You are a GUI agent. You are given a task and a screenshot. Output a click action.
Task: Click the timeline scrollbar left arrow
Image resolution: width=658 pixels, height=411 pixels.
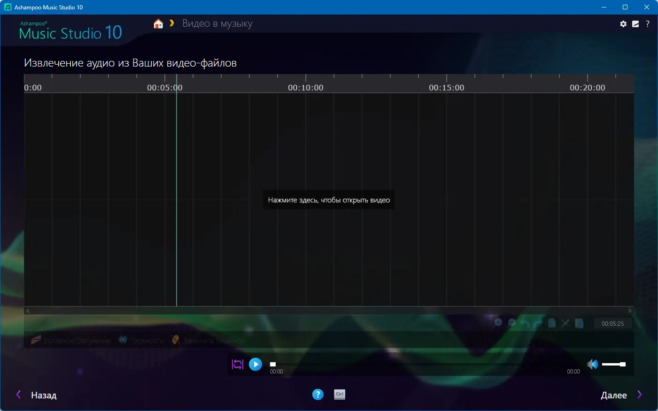coord(28,311)
